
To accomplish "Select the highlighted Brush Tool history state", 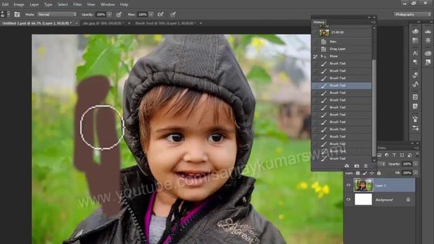I will 342,85.
